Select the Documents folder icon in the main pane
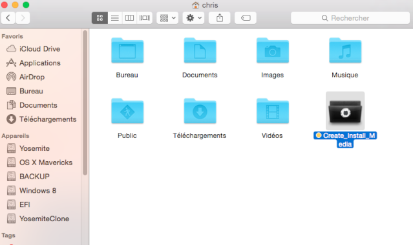 (200, 50)
